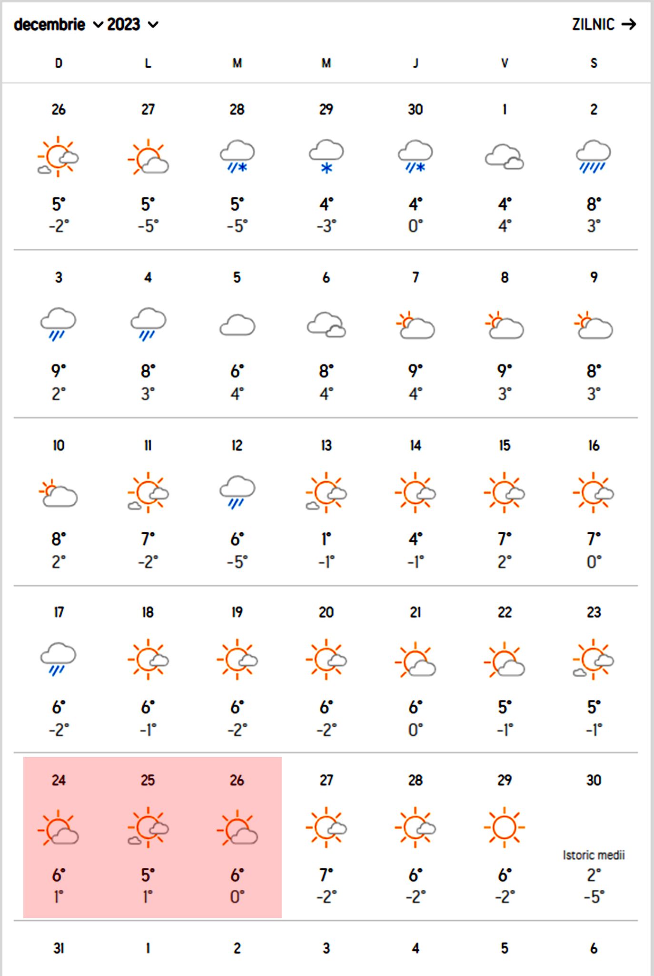This screenshot has height=976, width=654.
Task: Click the rain icon for December 2
Action: [593, 156]
